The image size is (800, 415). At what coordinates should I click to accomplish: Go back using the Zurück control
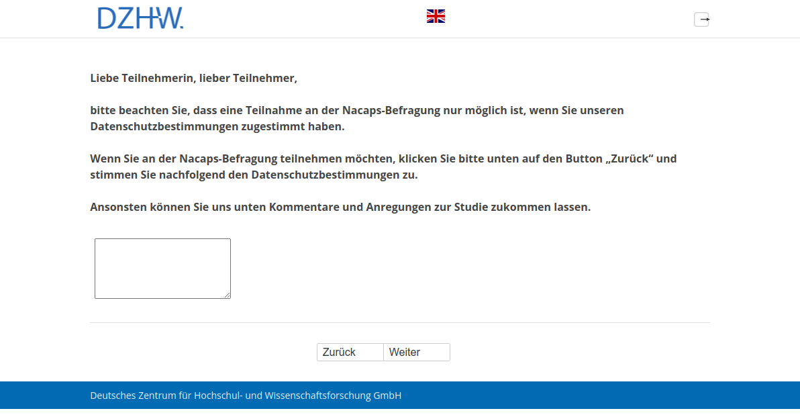point(350,352)
